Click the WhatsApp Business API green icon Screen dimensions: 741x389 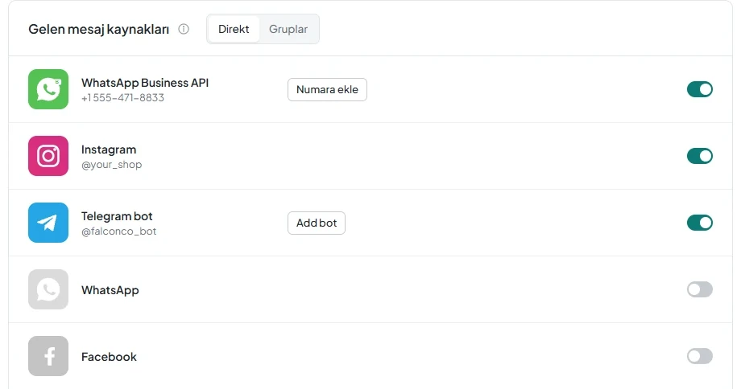coord(48,89)
